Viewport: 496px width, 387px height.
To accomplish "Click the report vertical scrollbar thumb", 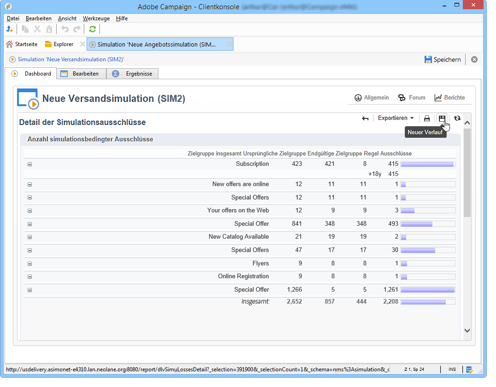I will click(467, 172).
